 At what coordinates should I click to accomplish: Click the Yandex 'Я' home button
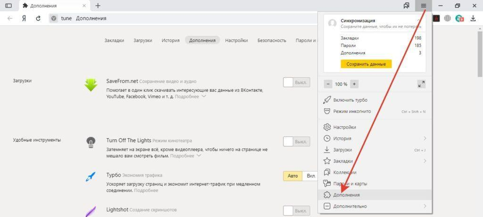pos(24,18)
